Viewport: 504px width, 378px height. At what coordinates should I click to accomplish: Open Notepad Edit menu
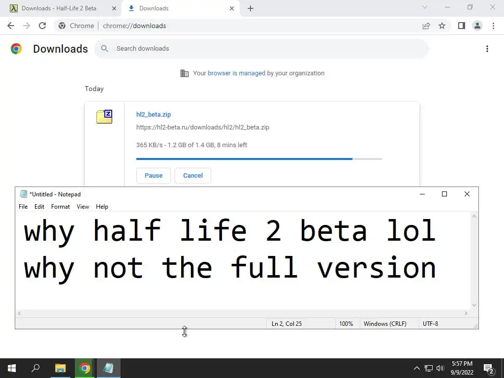tap(39, 207)
